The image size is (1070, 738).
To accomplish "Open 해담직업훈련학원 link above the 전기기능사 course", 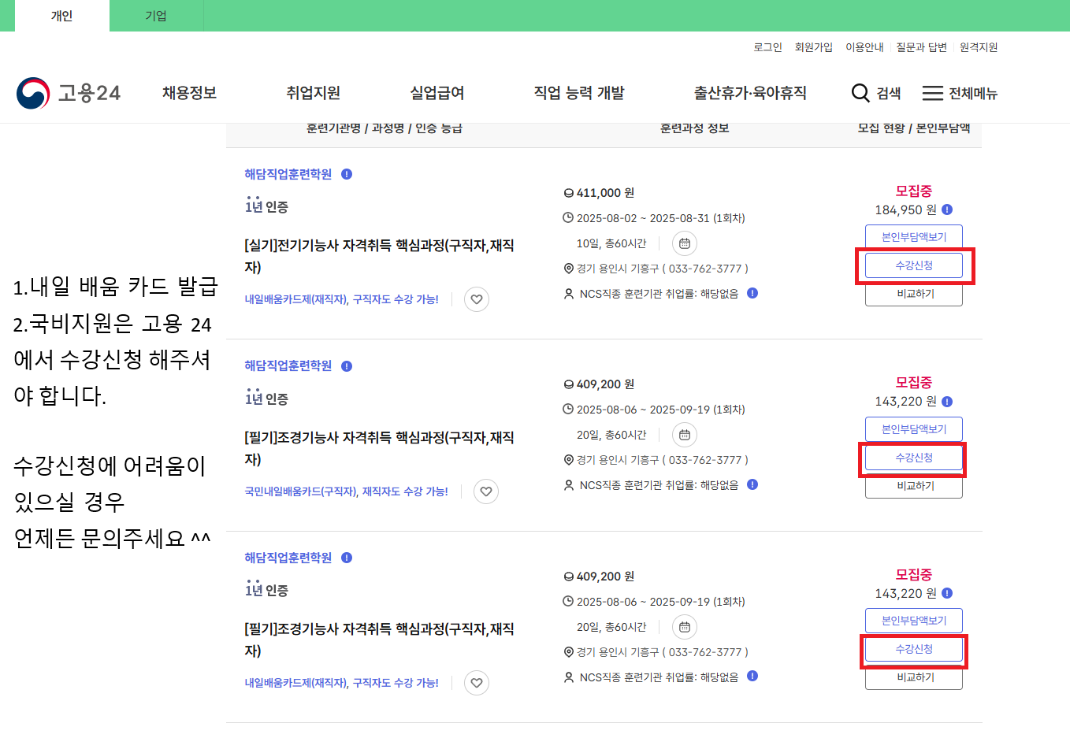I will point(288,174).
